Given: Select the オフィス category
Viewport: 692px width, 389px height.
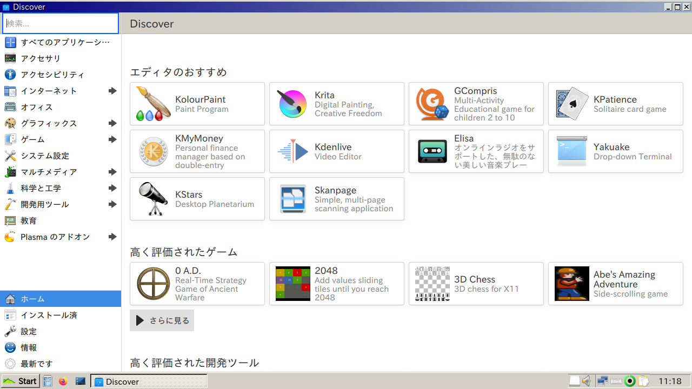Looking at the screenshot, I should 61,107.
